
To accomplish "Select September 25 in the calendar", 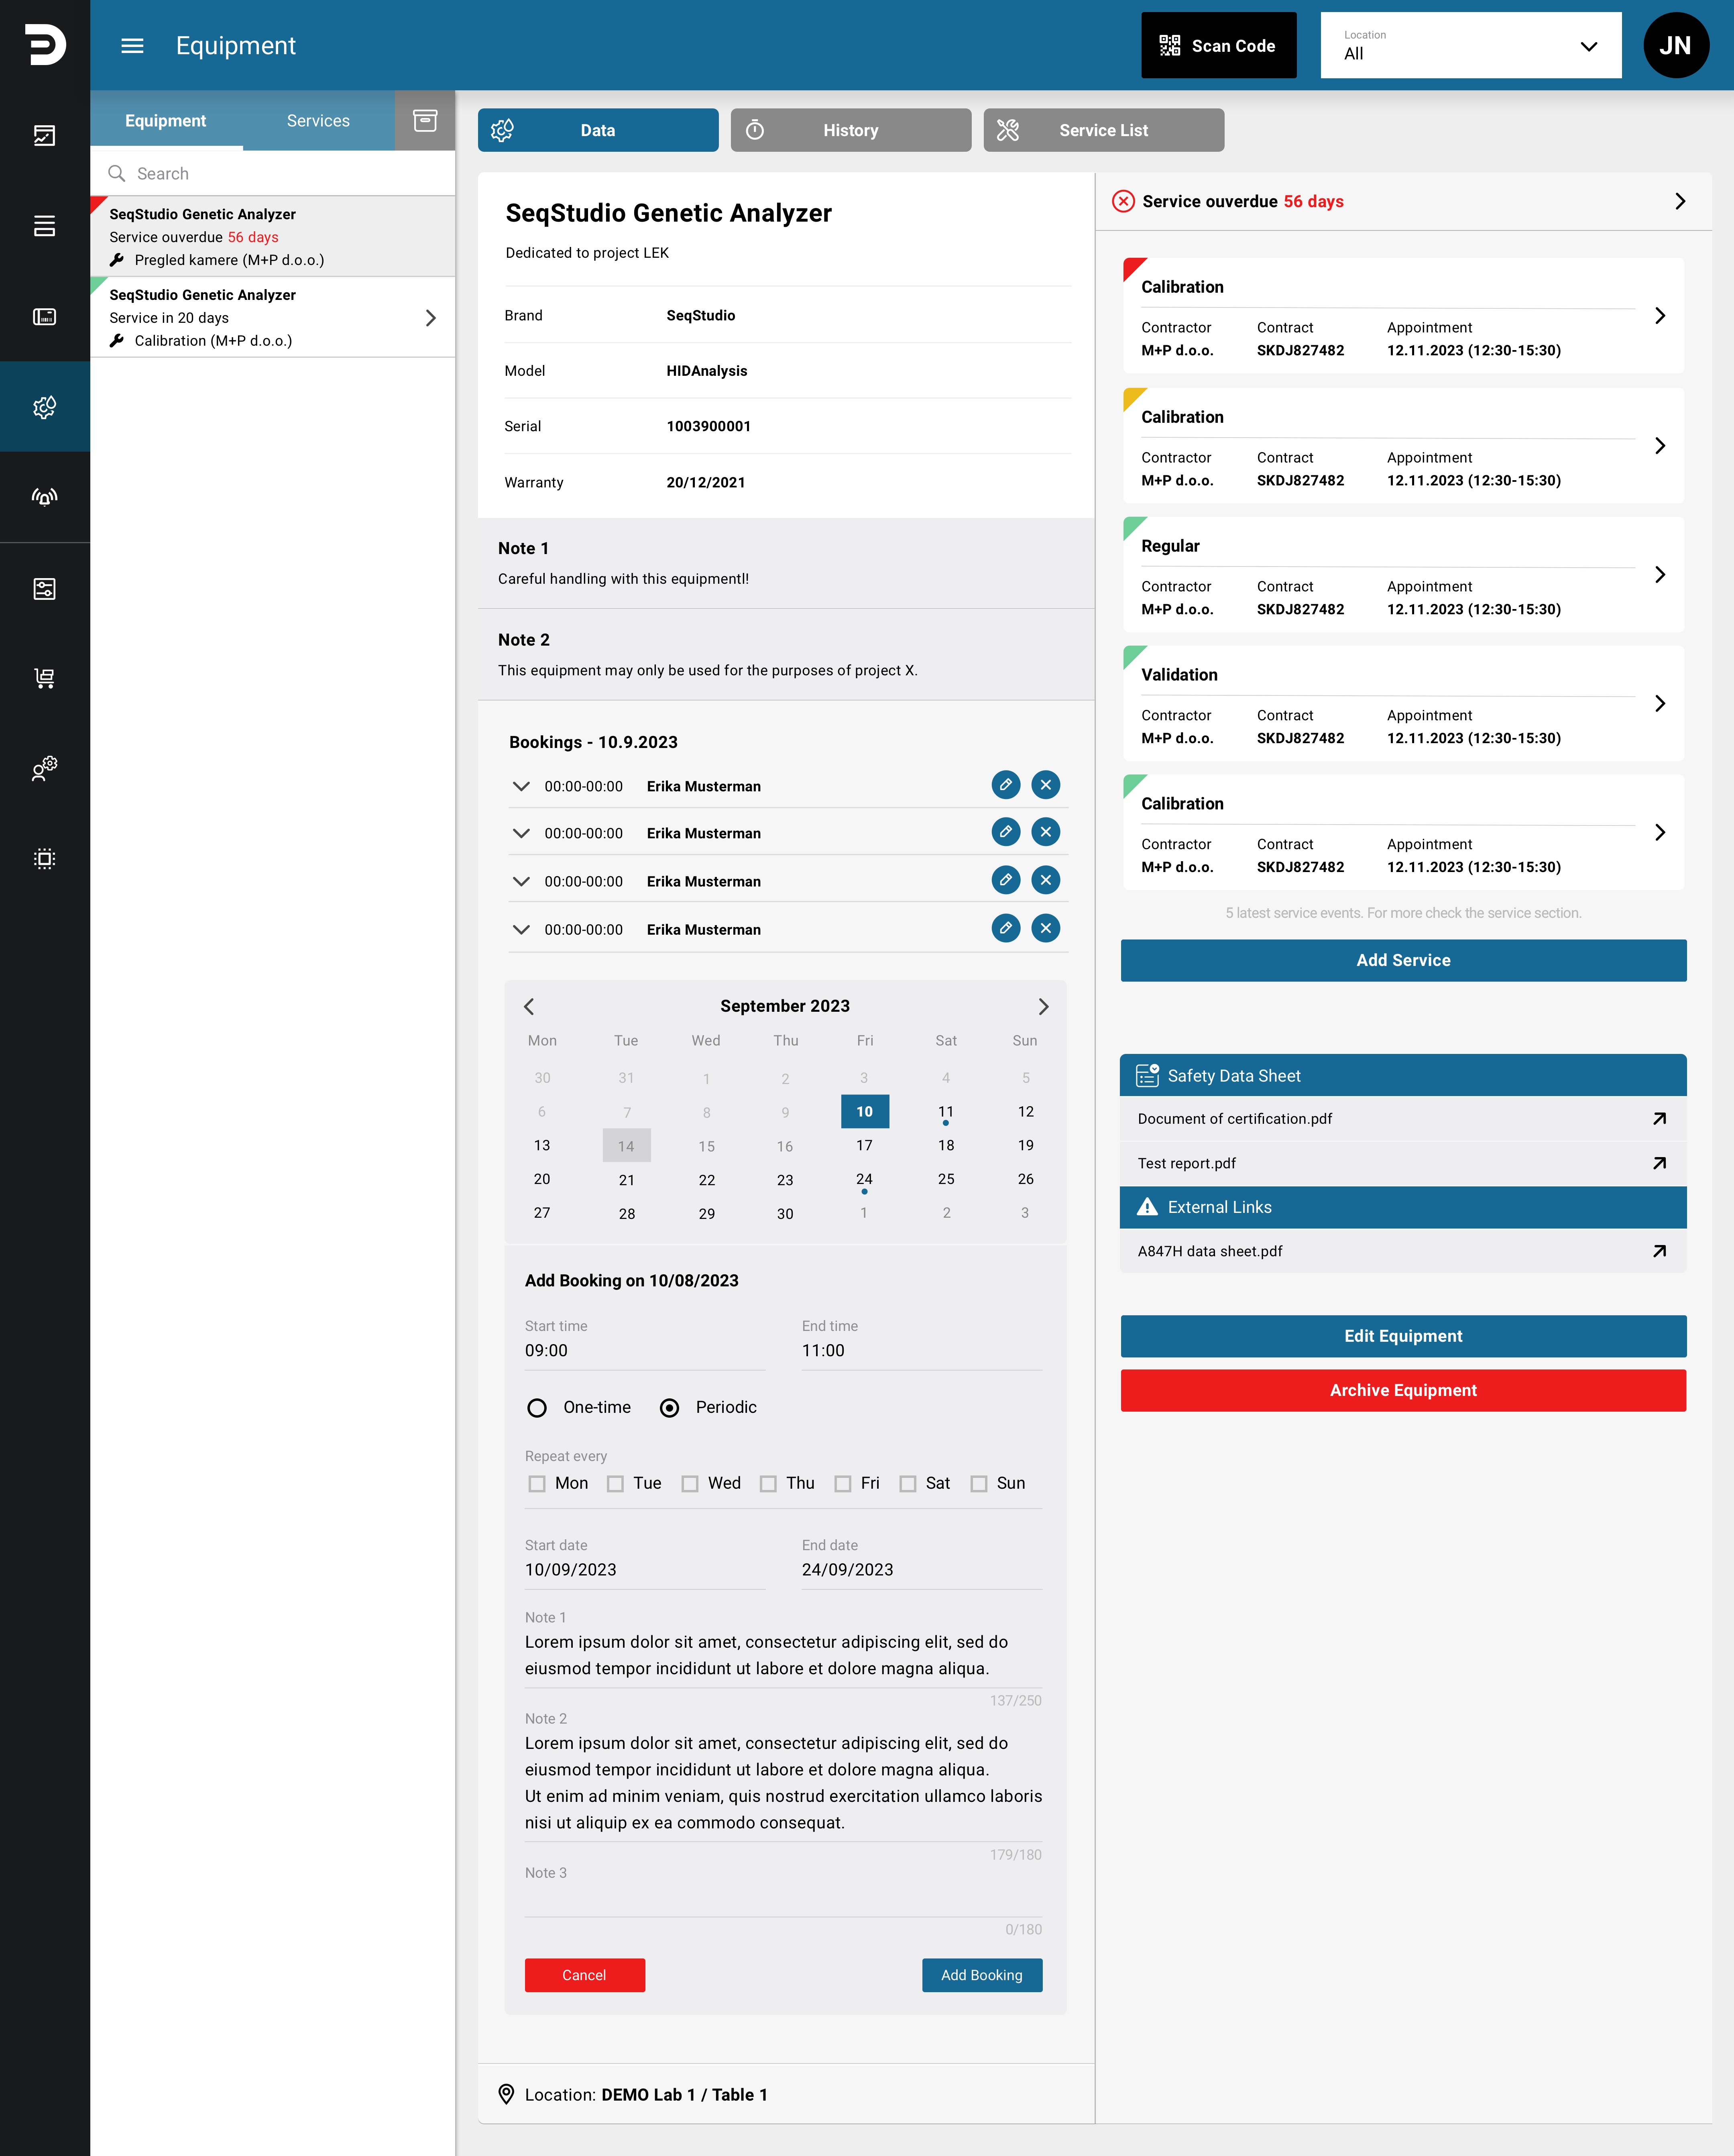I will (946, 1180).
